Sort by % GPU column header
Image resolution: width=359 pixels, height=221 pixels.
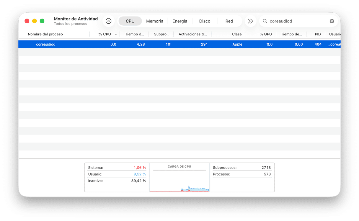266,34
